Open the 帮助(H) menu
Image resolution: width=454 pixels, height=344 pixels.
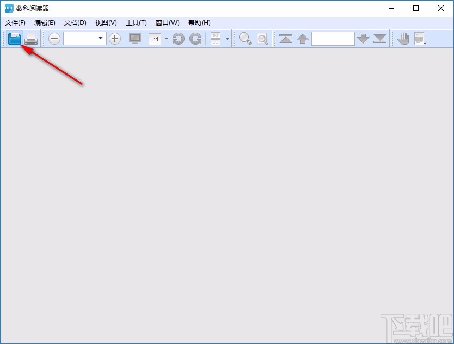199,22
